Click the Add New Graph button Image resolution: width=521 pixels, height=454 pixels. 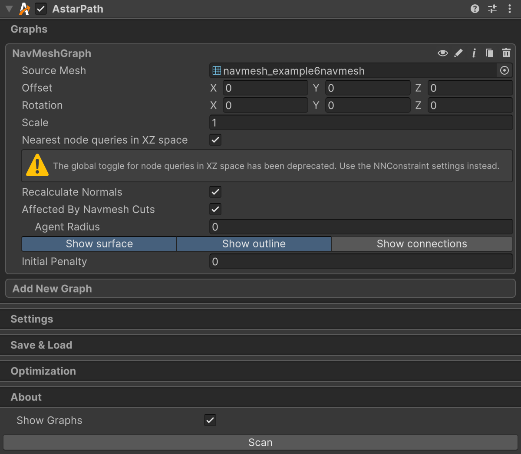[260, 289]
